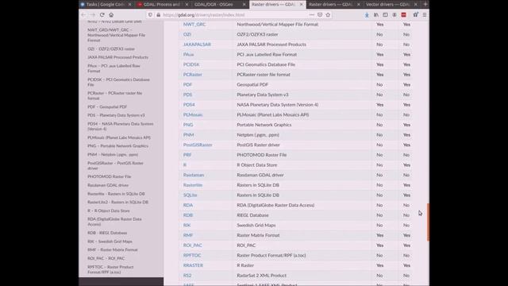Open the PDF driver link in table
508x286 pixels.
point(187,85)
